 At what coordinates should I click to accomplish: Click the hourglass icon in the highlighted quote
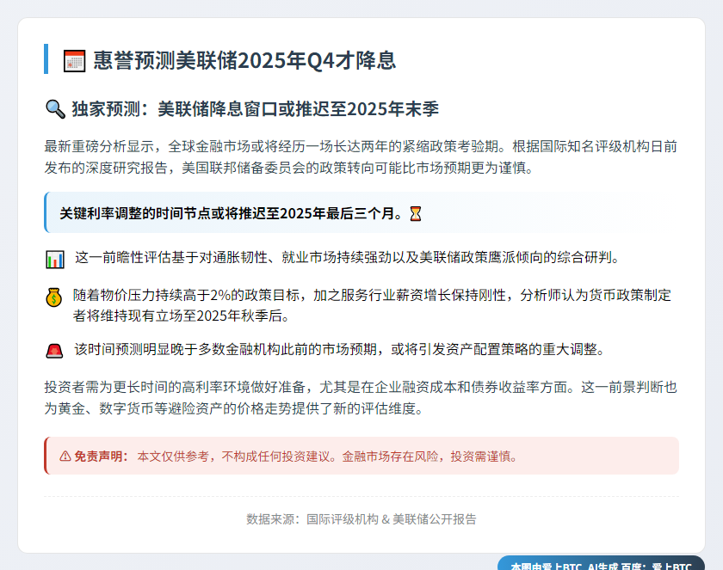416,213
